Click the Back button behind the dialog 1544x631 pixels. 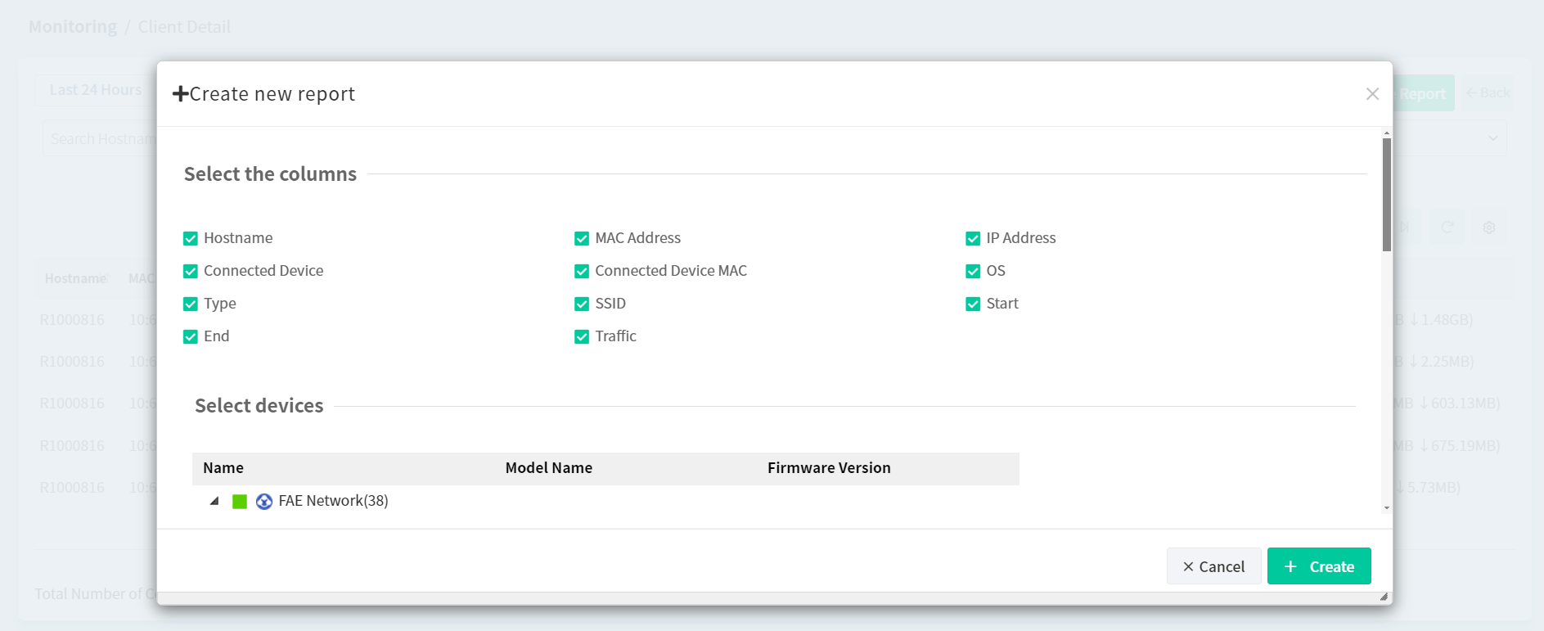[x=1488, y=93]
